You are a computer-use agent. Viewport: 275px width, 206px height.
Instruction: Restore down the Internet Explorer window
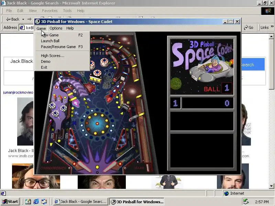tap(265, 3)
